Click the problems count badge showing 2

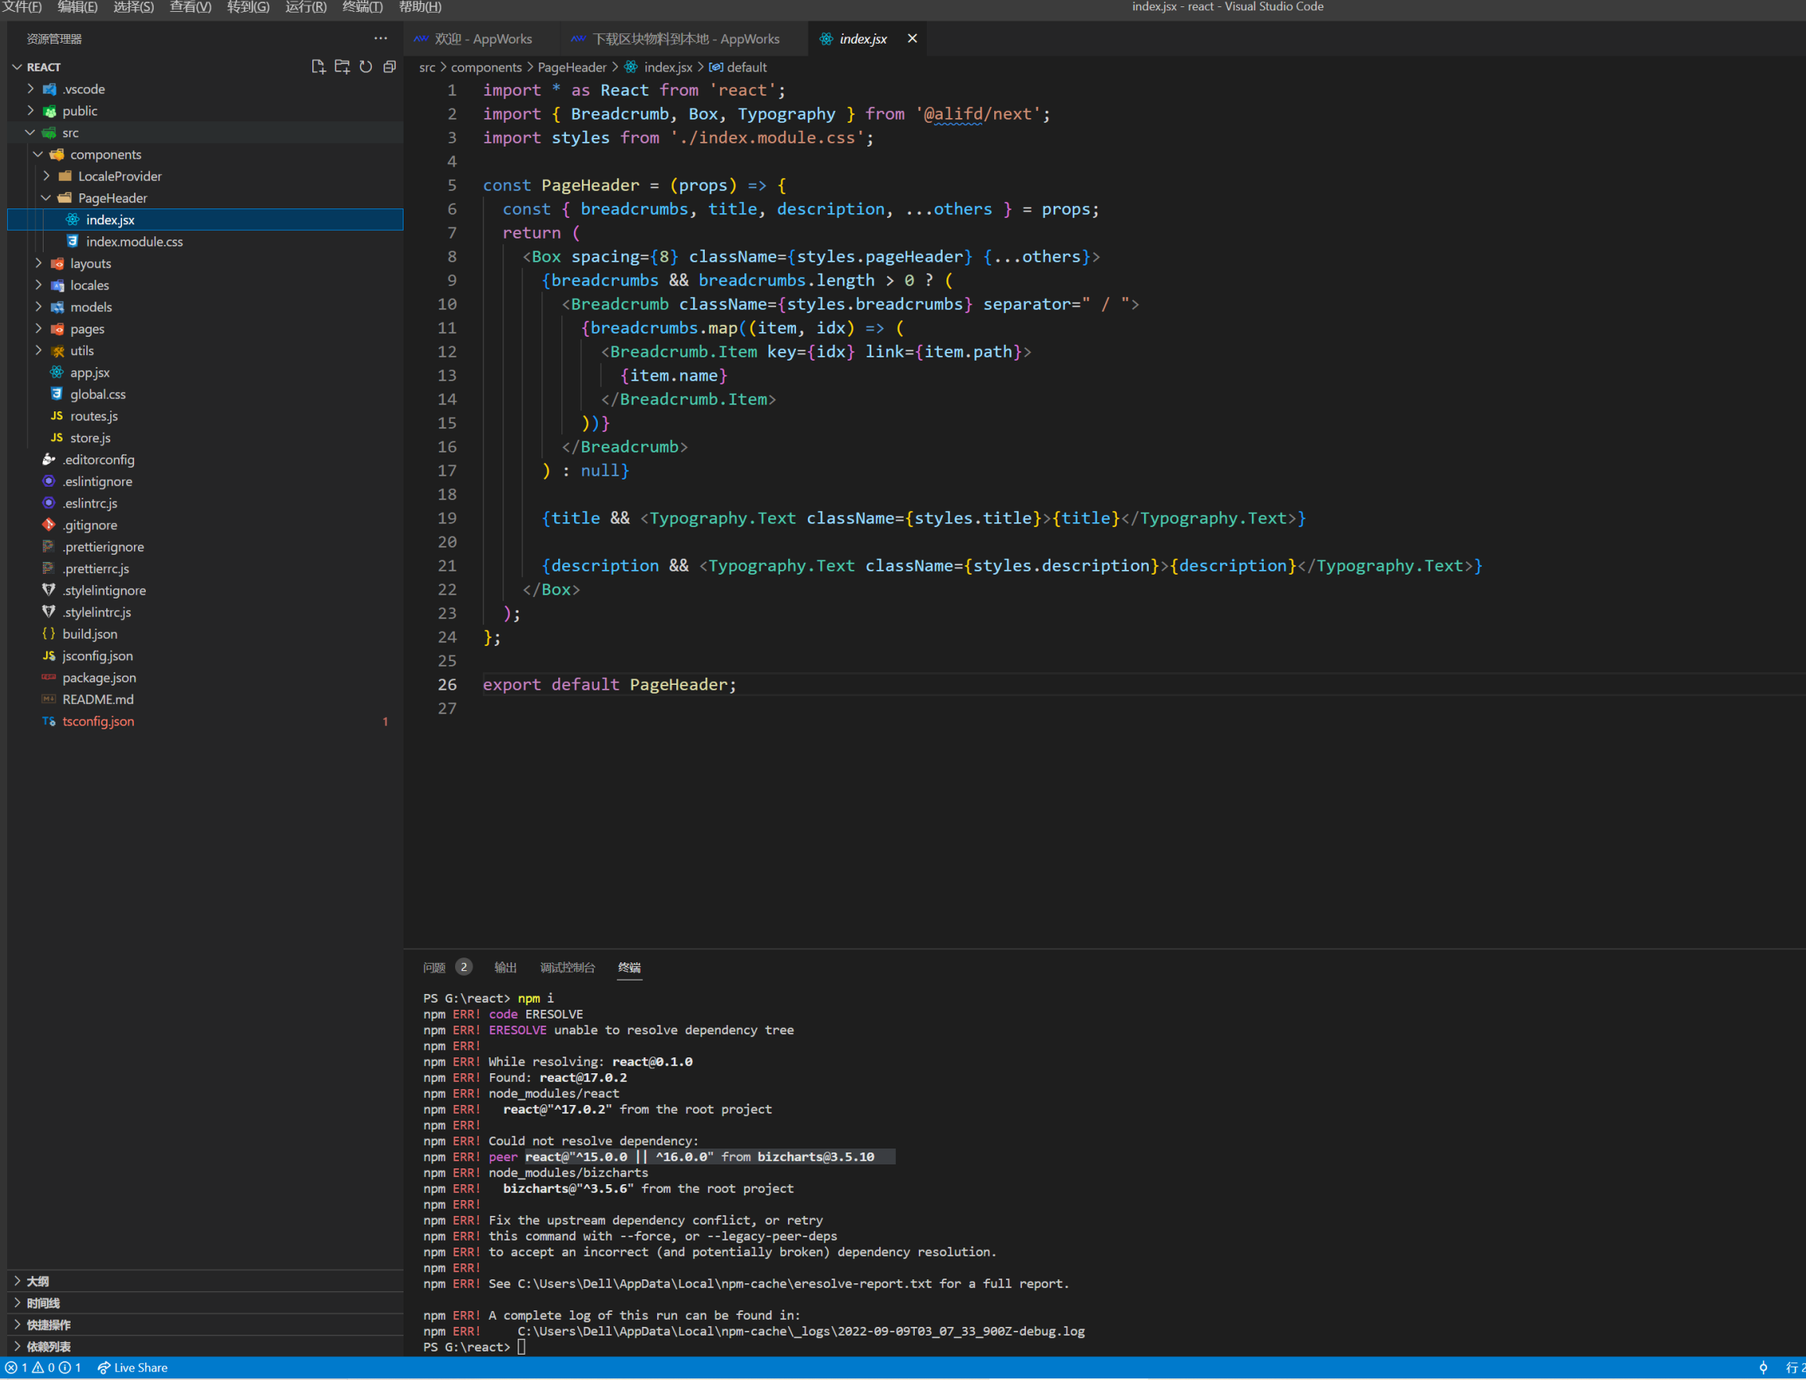[x=465, y=967]
